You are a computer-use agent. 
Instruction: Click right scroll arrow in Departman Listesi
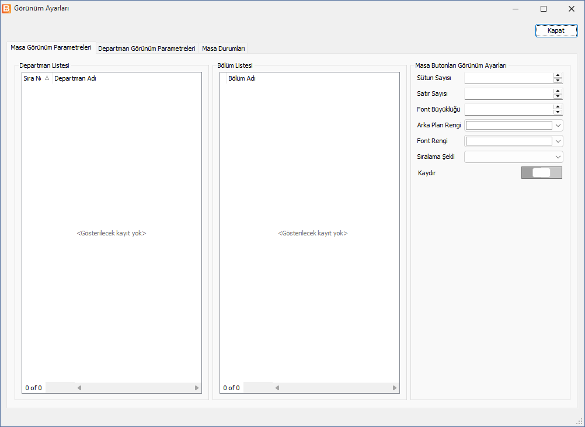coord(197,388)
